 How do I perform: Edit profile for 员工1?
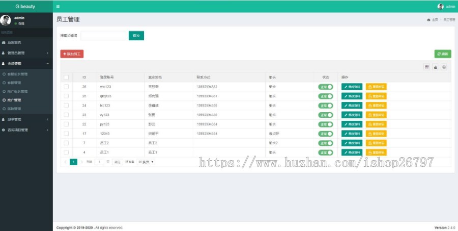point(352,152)
